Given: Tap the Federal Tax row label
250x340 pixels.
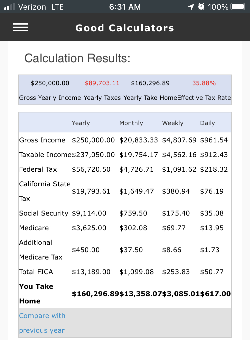Looking at the screenshot, I should pos(38,169).
